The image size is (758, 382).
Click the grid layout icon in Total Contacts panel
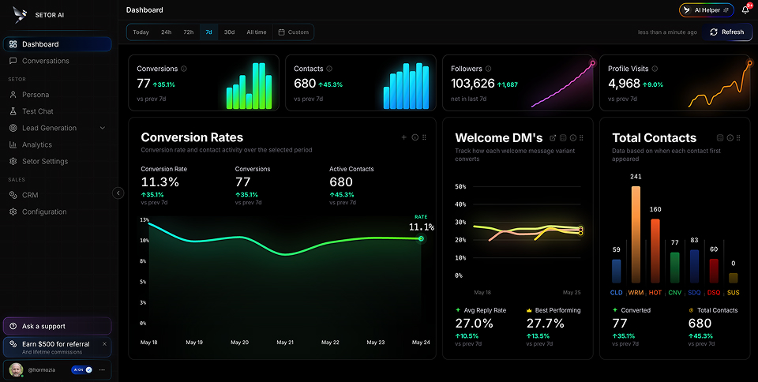coord(720,137)
